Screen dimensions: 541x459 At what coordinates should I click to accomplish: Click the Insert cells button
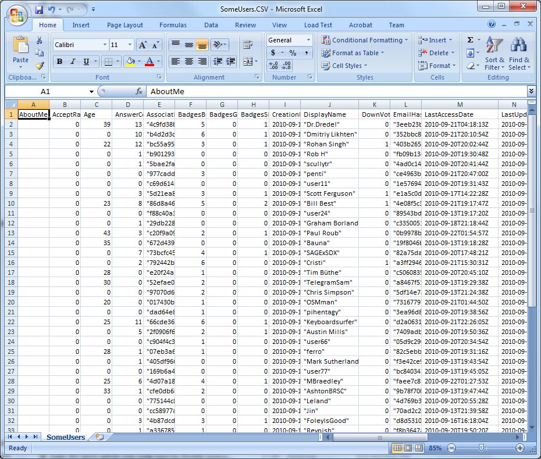pos(435,40)
